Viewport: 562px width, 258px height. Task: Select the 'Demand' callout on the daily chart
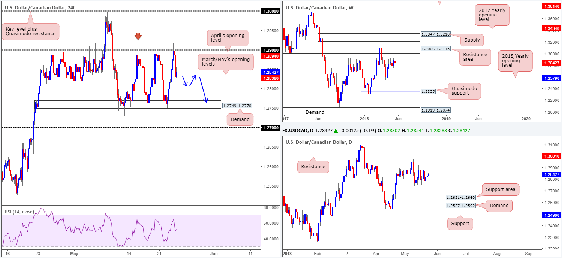coord(499,205)
